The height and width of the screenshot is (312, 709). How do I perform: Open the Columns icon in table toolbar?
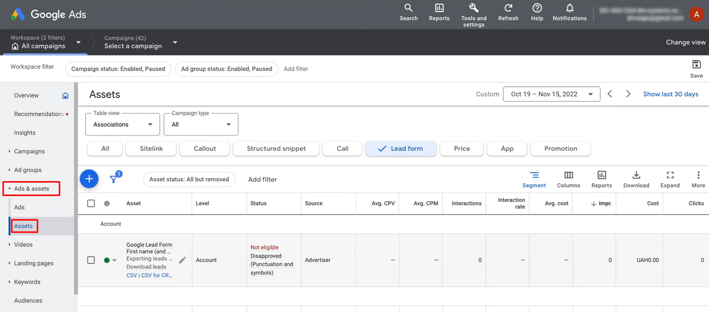click(568, 175)
